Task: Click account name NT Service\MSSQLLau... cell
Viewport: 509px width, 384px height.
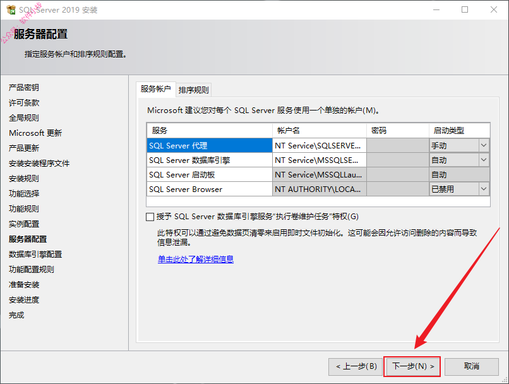Action: pos(320,175)
